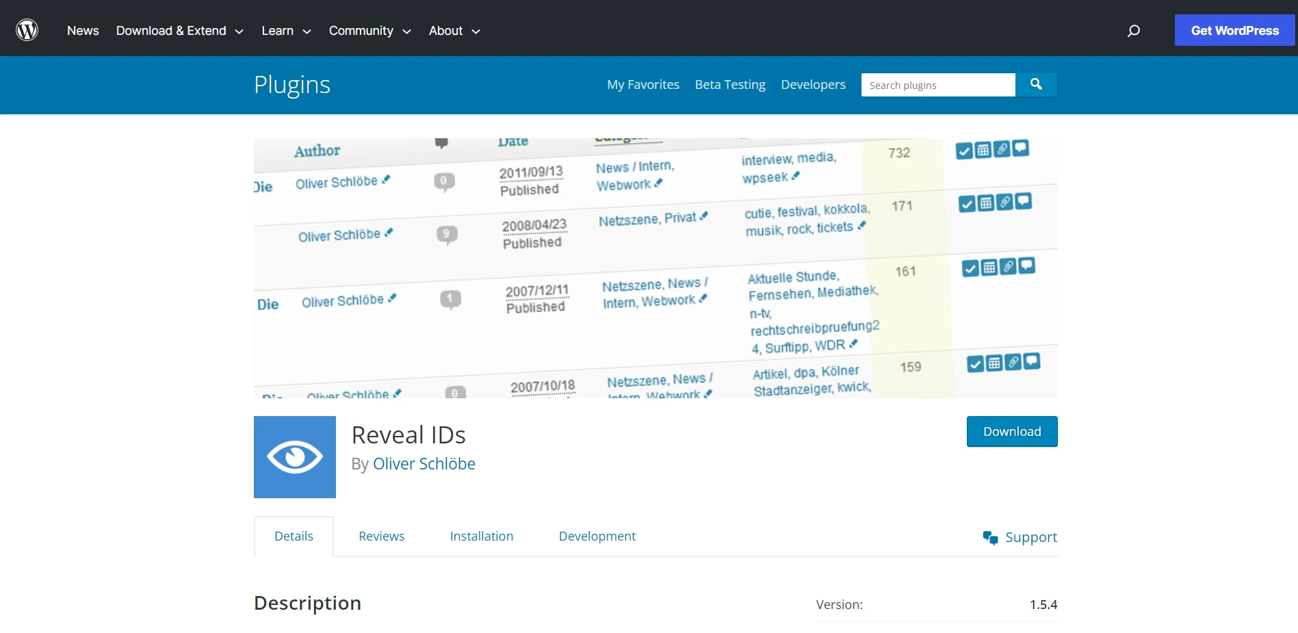
Task: Click the version value 1.5.4
Action: tap(1043, 605)
